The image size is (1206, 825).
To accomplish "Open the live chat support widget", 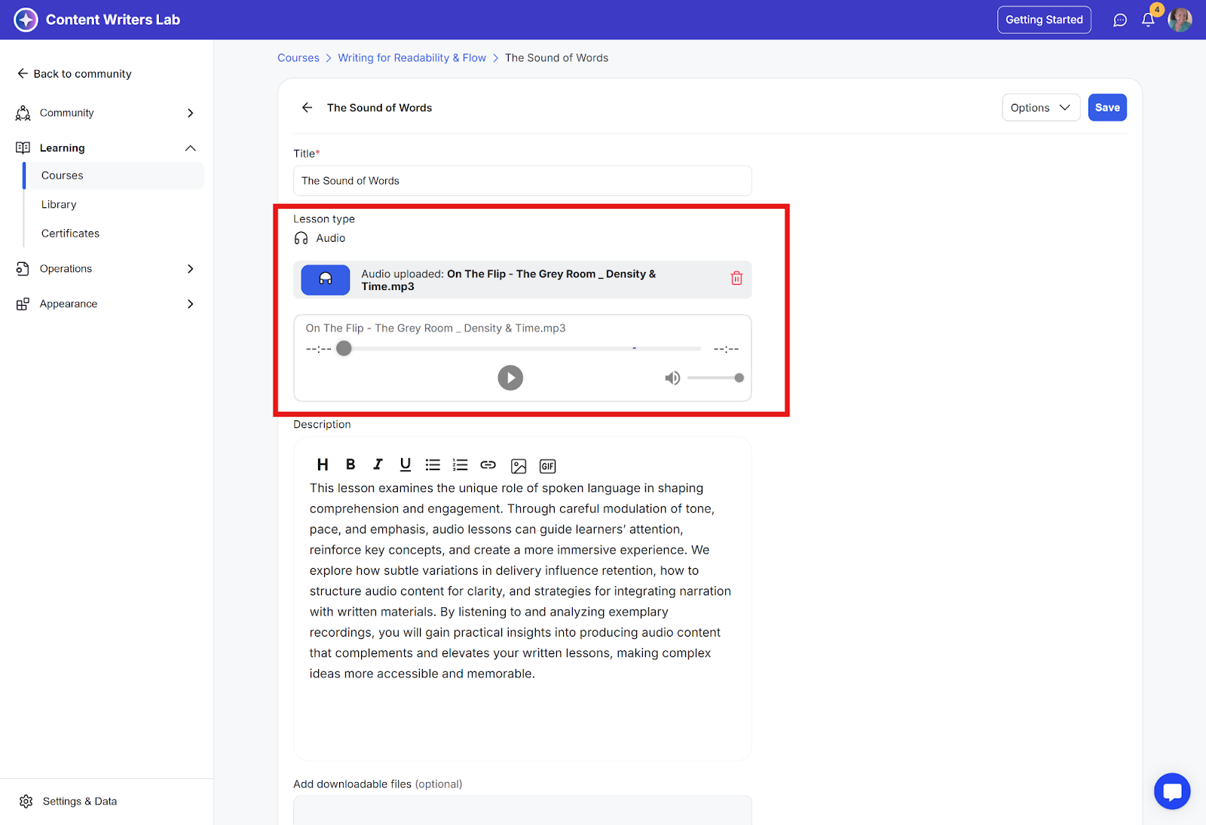I will 1172,791.
